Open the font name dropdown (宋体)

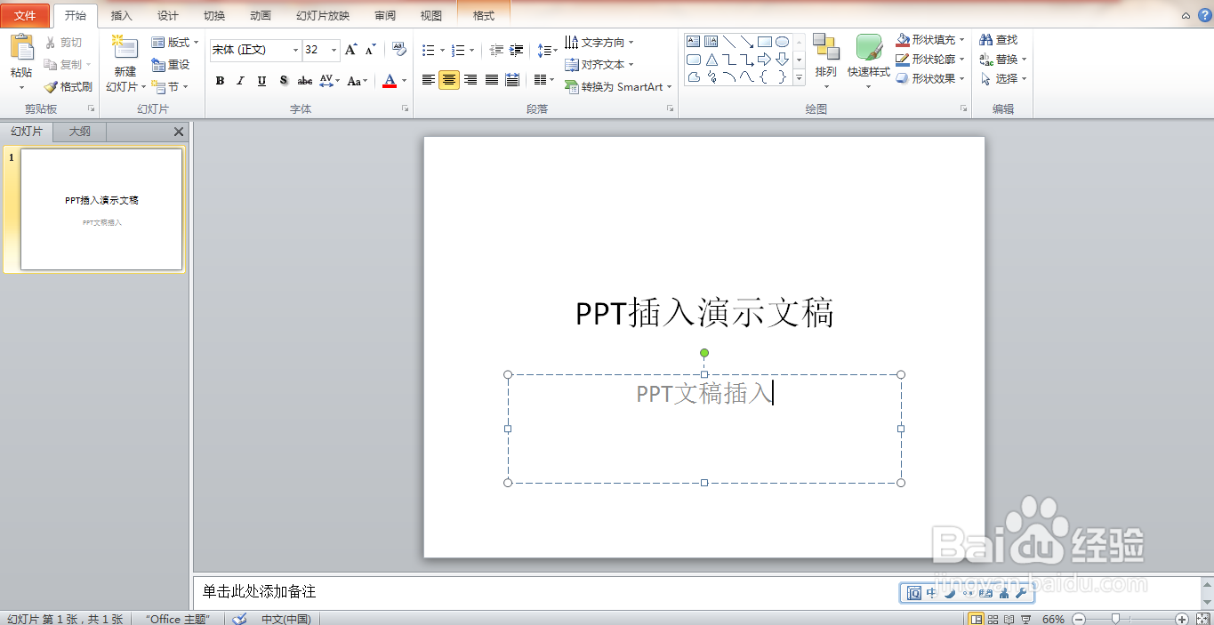coord(295,50)
